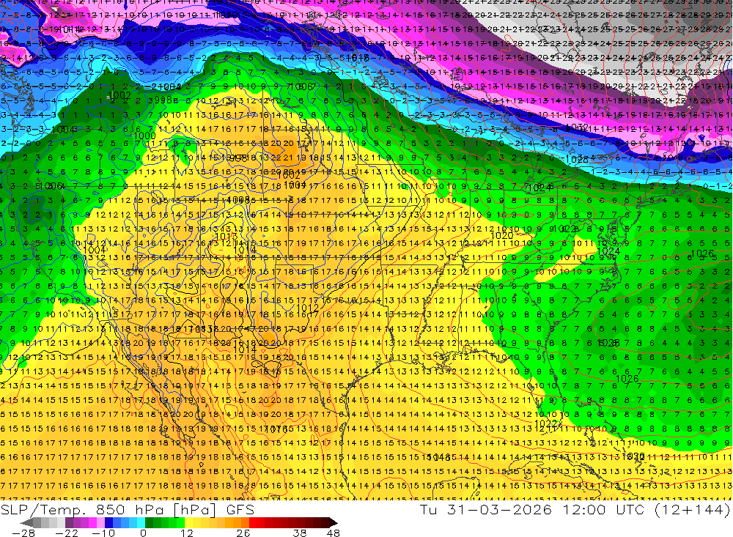Pick the light pink segment of the color scale
The height and width of the screenshot is (537, 733).
(x=101, y=522)
